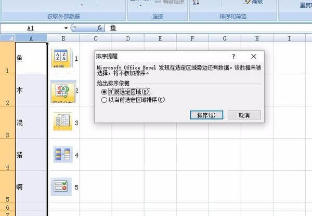Select row 3 header

tap(7, 123)
